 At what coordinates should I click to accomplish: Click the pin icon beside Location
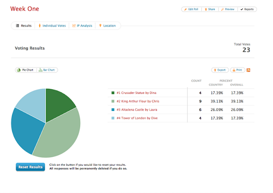pyautogui.click(x=100, y=26)
